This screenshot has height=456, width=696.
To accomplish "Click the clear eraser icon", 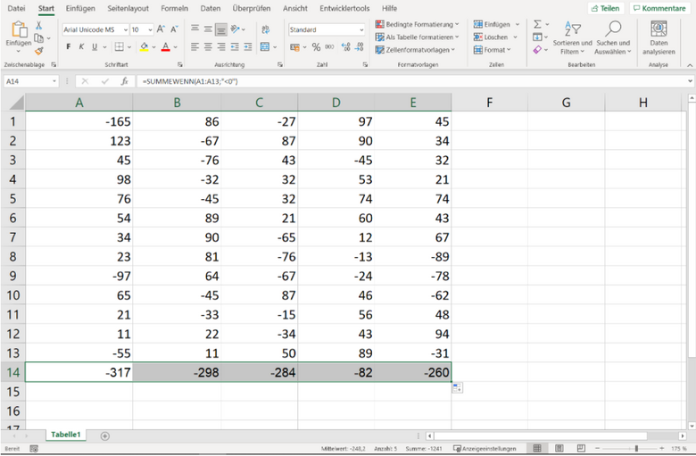I will click(537, 50).
